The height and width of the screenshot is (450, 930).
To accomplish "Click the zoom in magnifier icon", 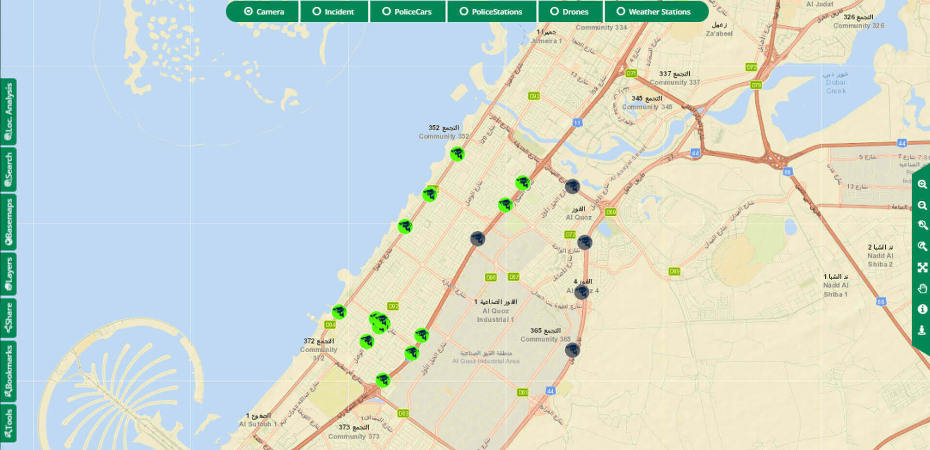I will 922,184.
